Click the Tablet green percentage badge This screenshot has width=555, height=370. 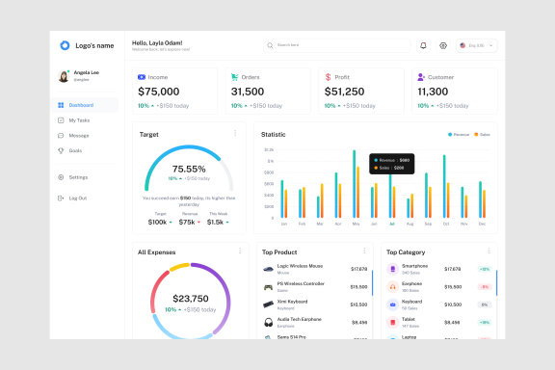[x=485, y=322]
